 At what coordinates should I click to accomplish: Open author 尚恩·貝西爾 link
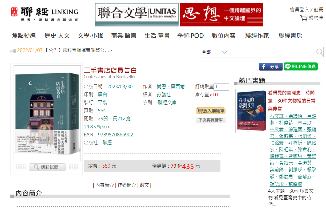[x=171, y=87]
